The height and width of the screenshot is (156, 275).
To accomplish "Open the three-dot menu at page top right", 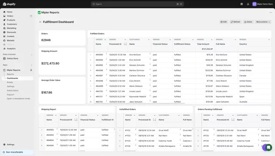I will [x=271, y=13].
